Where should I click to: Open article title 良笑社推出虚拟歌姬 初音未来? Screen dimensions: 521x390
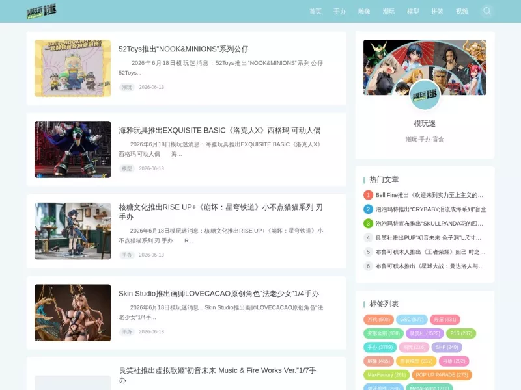click(218, 375)
